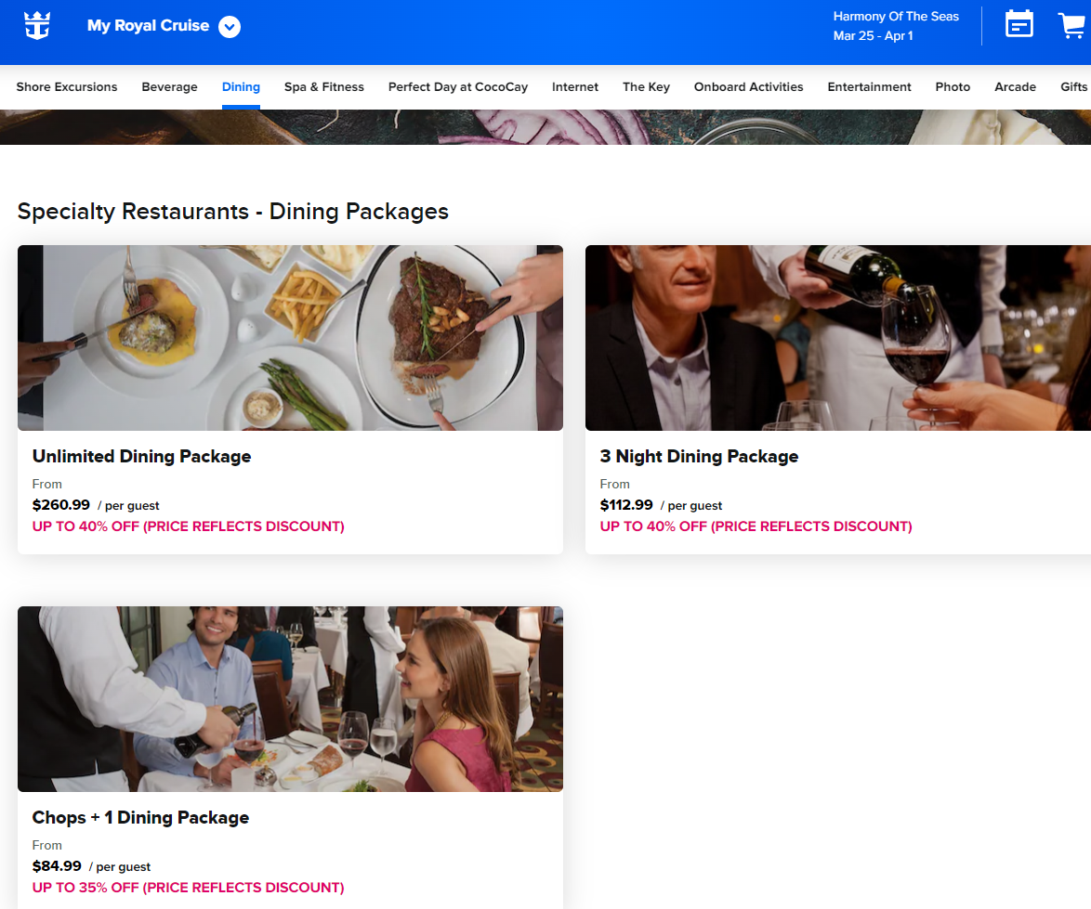Click the Royal Caribbean crown anchor logo
The height and width of the screenshot is (909, 1091).
(x=37, y=26)
